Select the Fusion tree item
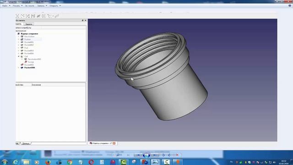The width and height of the screenshot is (293, 165). pyautogui.click(x=27, y=39)
